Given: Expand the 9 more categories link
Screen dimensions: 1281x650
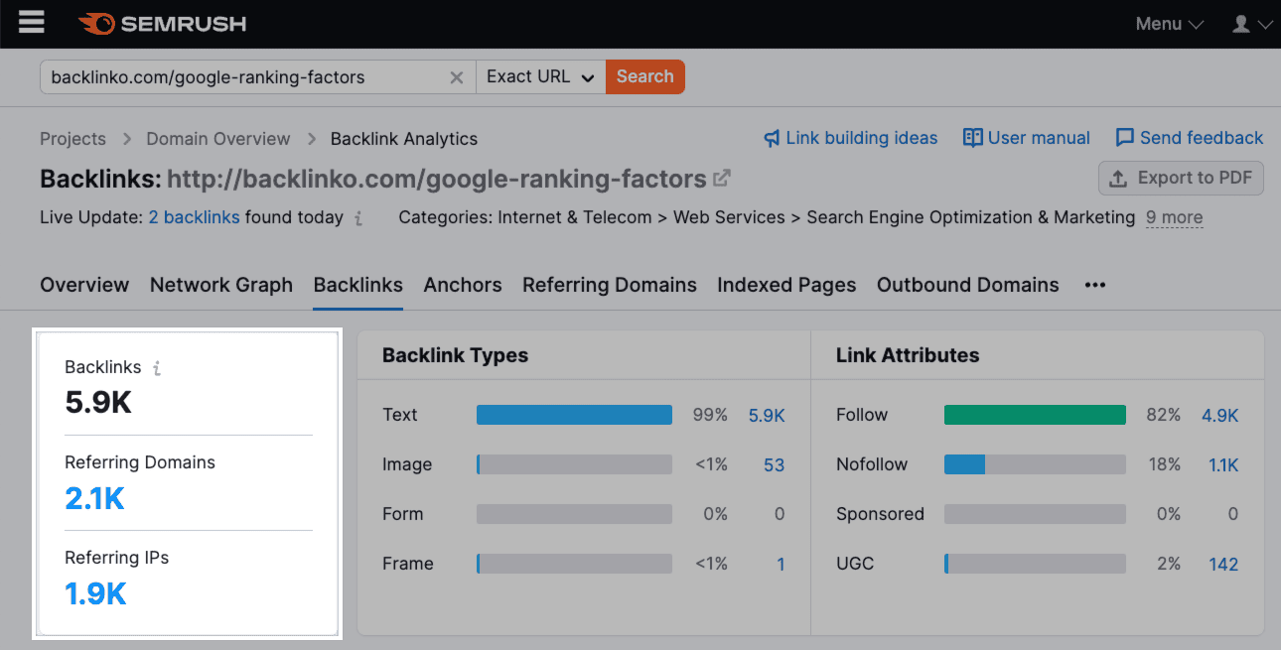Looking at the screenshot, I should (x=1174, y=217).
